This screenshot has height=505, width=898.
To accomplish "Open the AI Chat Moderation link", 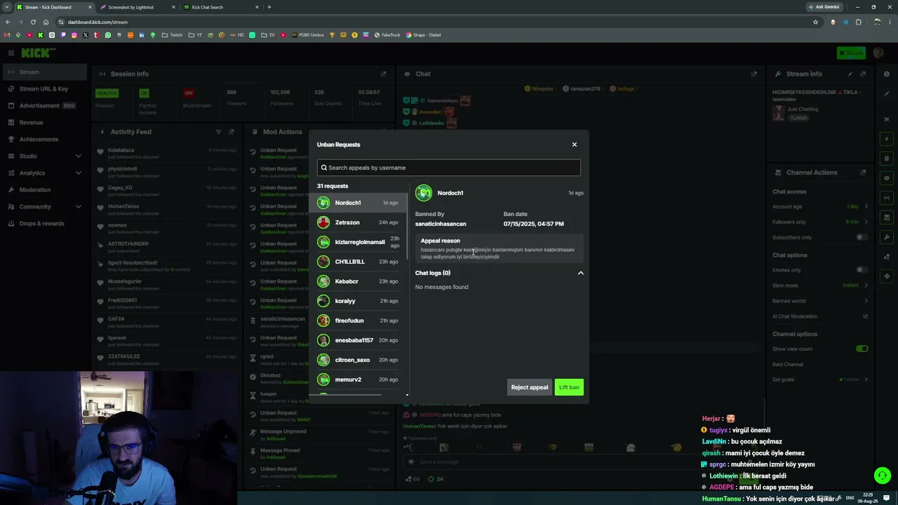I will click(866, 316).
